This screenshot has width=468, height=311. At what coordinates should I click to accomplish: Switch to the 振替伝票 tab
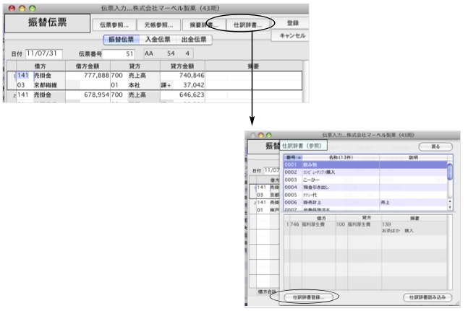(x=119, y=40)
